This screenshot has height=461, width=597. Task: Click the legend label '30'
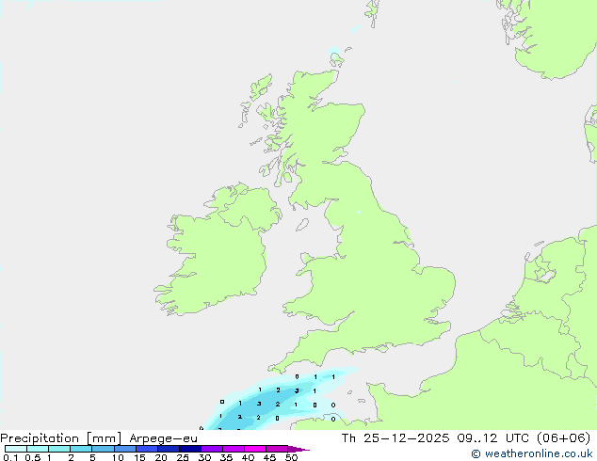pos(204,457)
